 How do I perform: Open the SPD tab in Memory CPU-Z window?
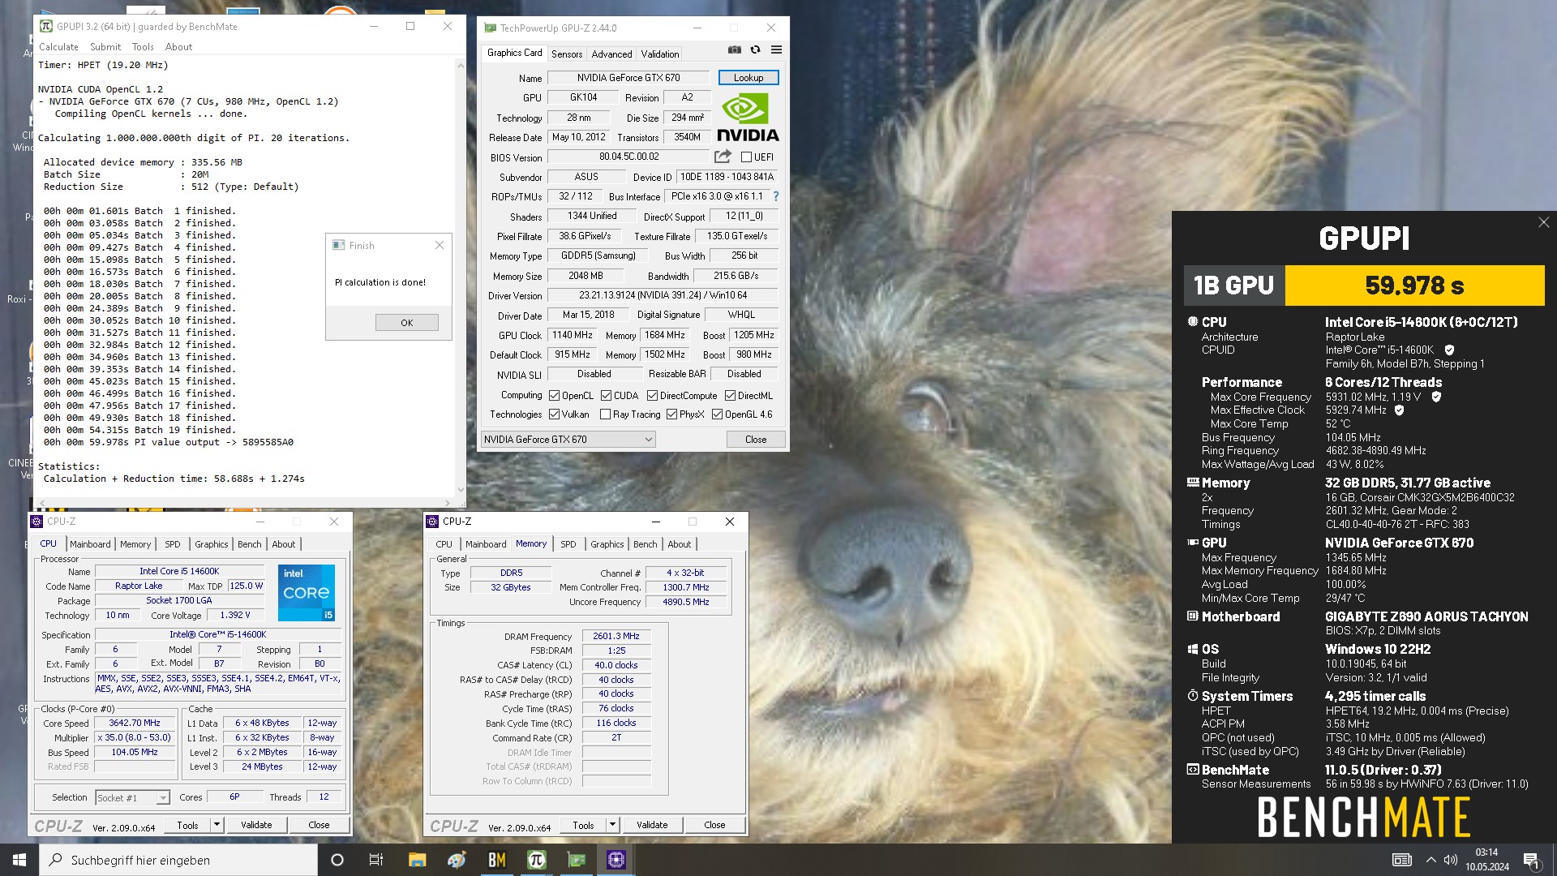click(568, 544)
